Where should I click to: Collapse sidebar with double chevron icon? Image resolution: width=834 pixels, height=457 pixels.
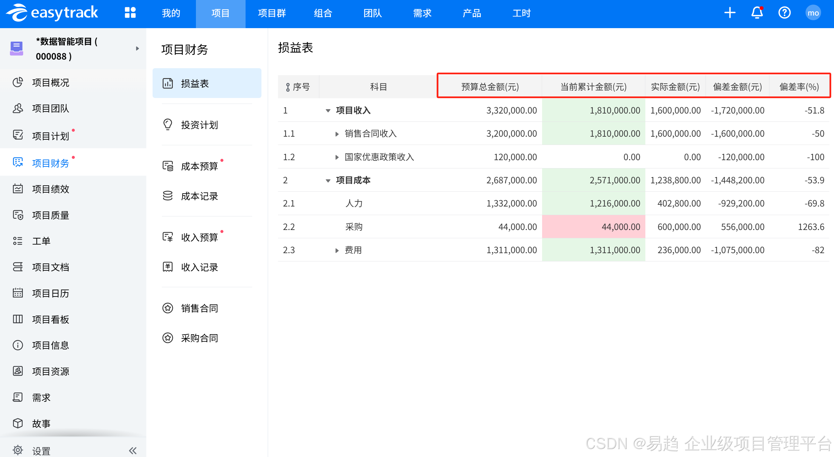(133, 450)
